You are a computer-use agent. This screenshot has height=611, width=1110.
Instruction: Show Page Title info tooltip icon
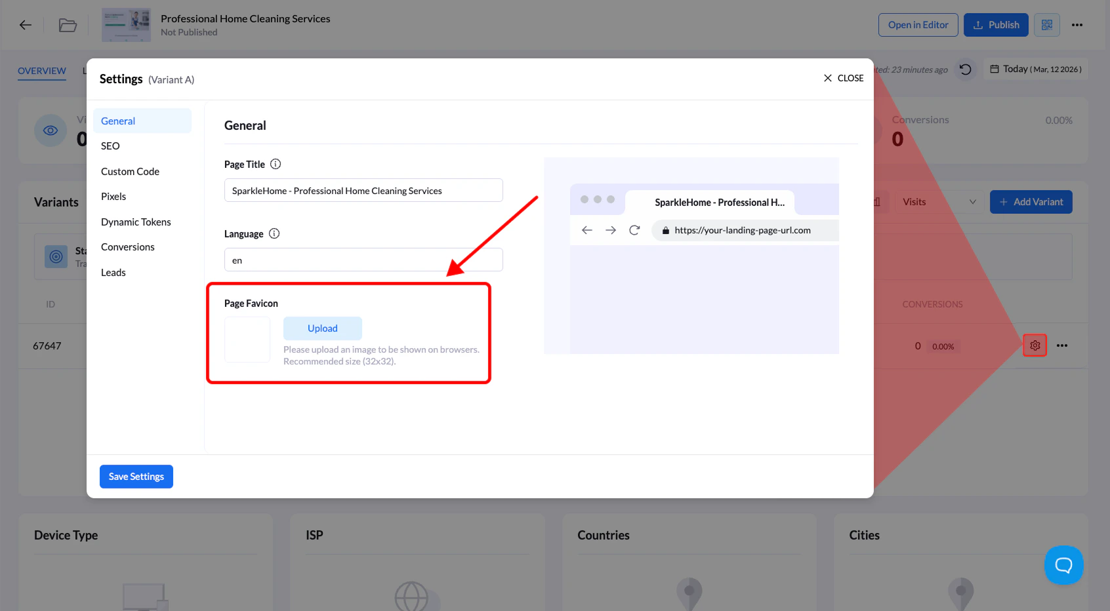tap(276, 164)
